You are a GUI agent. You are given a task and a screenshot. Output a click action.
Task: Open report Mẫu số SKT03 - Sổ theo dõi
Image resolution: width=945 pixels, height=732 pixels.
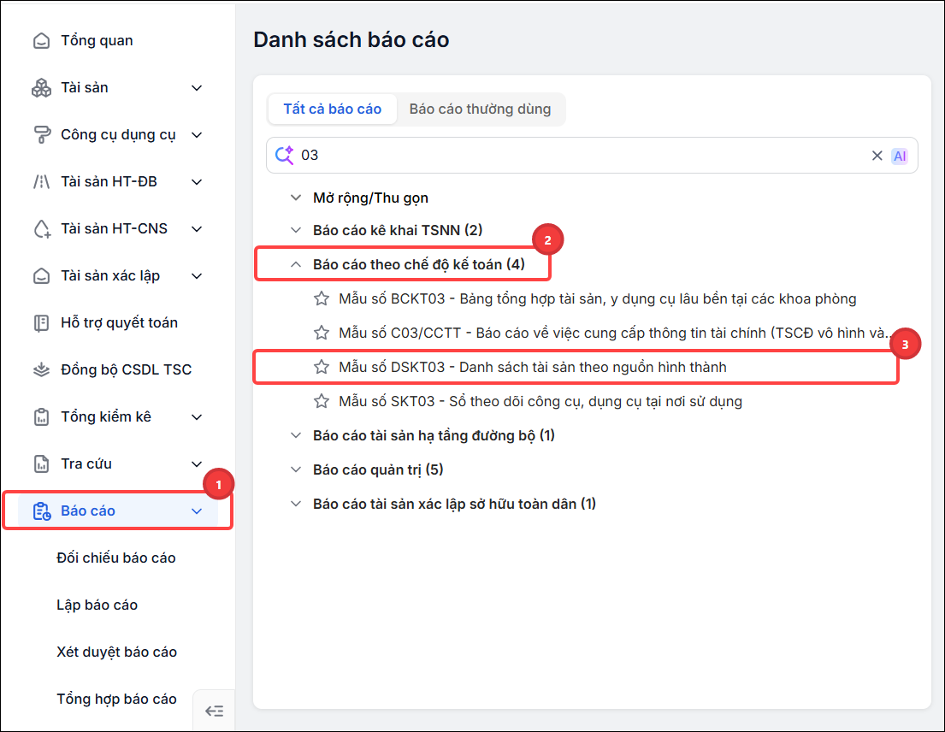pyautogui.click(x=540, y=401)
